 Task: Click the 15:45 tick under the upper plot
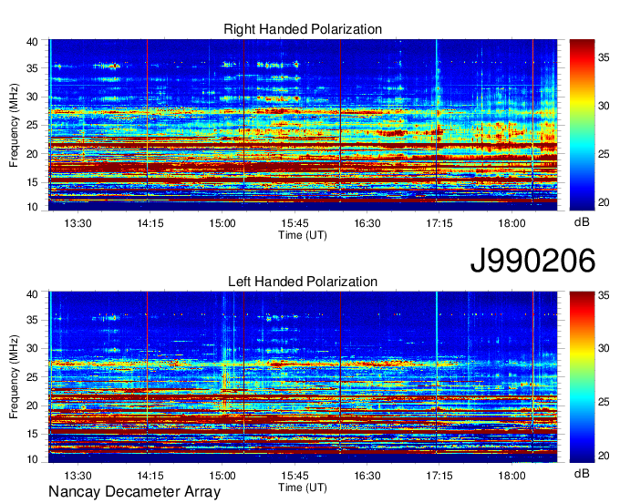pos(294,223)
